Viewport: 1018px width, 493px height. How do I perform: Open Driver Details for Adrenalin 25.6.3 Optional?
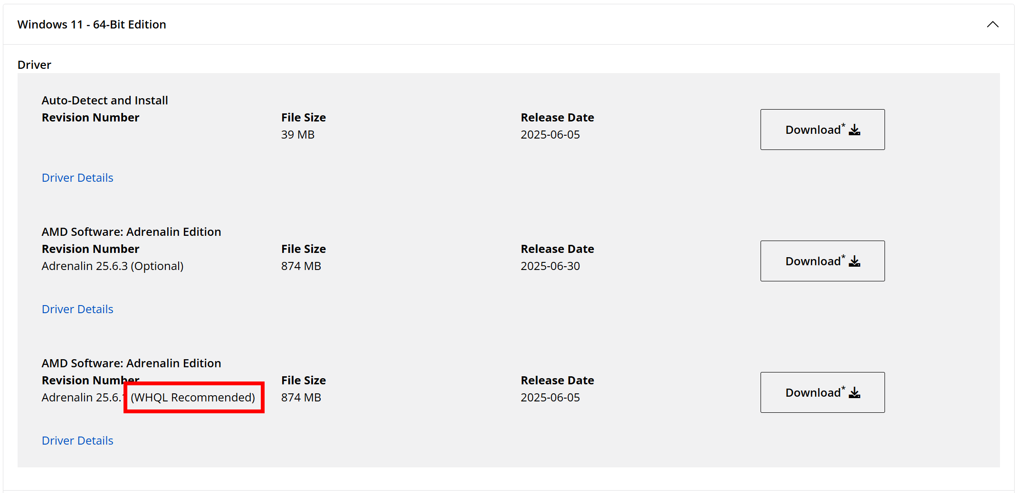[77, 309]
